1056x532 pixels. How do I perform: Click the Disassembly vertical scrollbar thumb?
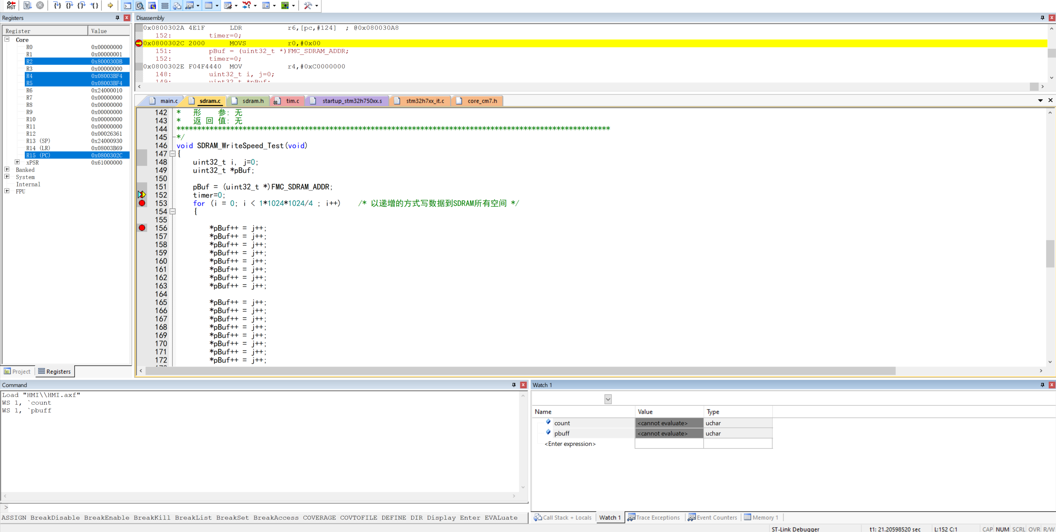(x=1051, y=53)
